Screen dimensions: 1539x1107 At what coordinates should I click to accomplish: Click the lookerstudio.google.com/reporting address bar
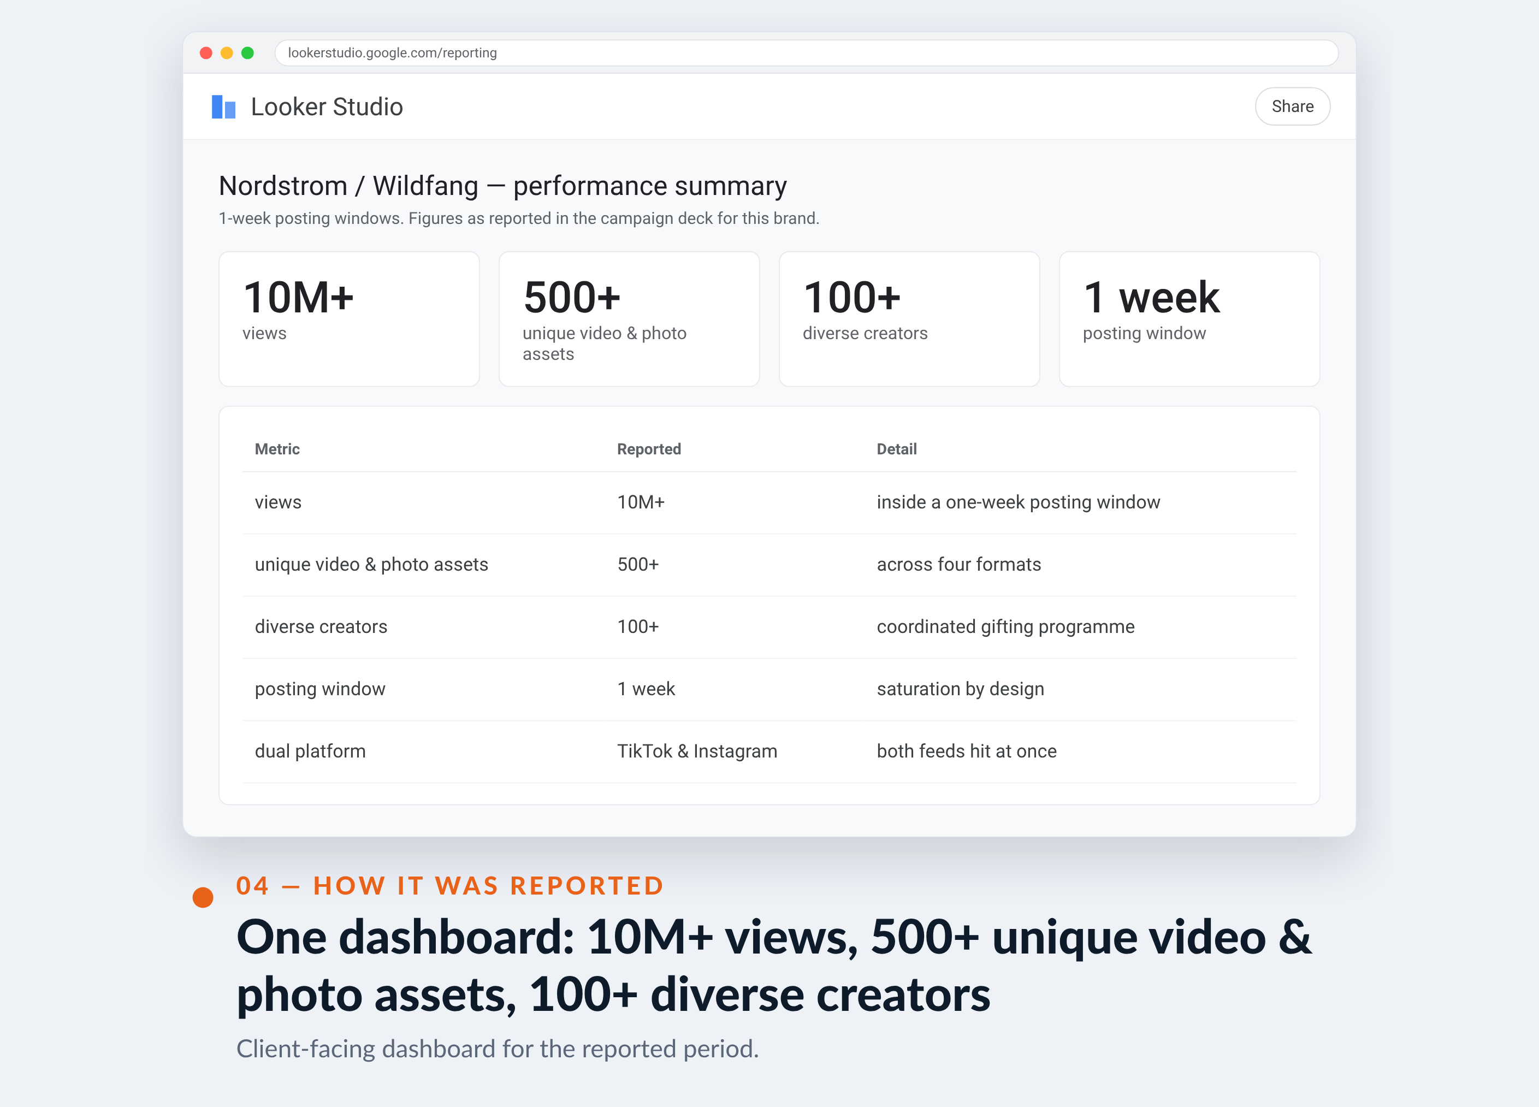tap(806, 53)
